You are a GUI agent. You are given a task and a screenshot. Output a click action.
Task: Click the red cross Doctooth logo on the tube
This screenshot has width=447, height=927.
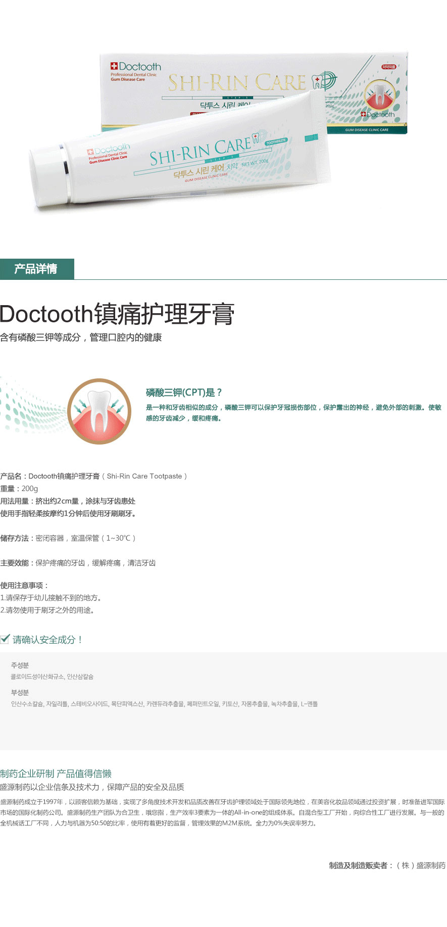click(x=108, y=150)
